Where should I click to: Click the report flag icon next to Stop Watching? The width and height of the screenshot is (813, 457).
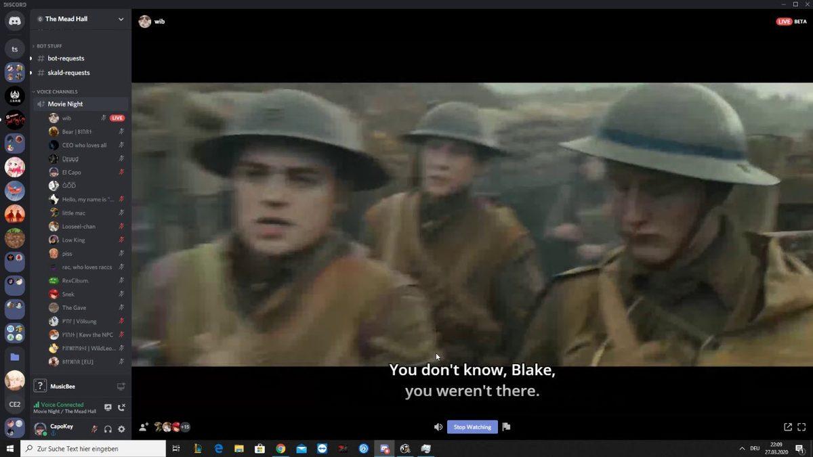[506, 427]
